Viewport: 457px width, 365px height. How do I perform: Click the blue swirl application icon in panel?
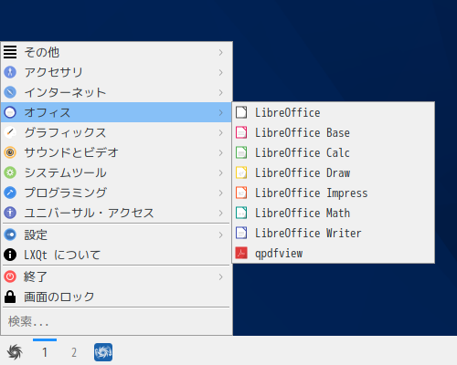(103, 352)
